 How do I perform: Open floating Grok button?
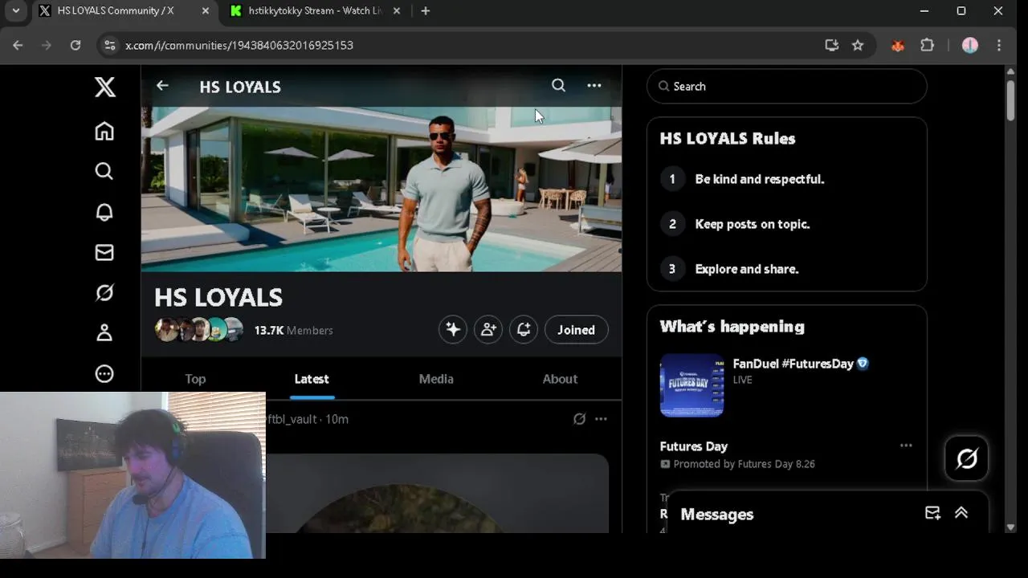click(967, 458)
